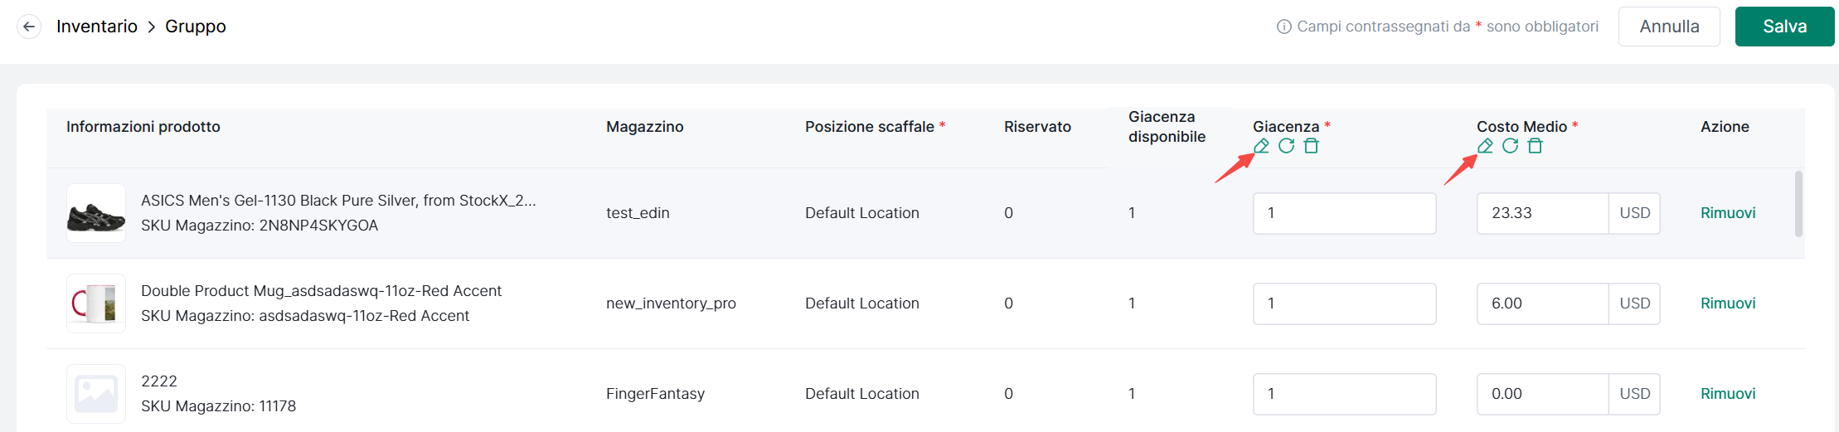The image size is (1839, 432).
Task: Click the bulk edit pencil under Costo Medio
Action: 1485,146
